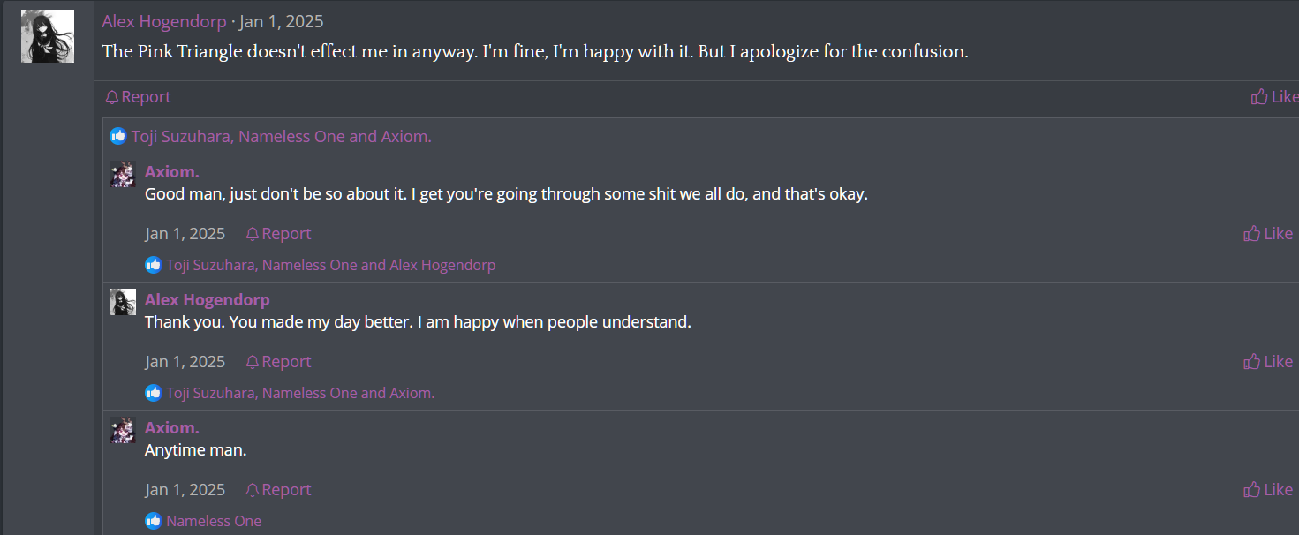Open Alex Hogendorp's name on "Thank you" comment
Screen dimensions: 1299x535
[x=207, y=299]
